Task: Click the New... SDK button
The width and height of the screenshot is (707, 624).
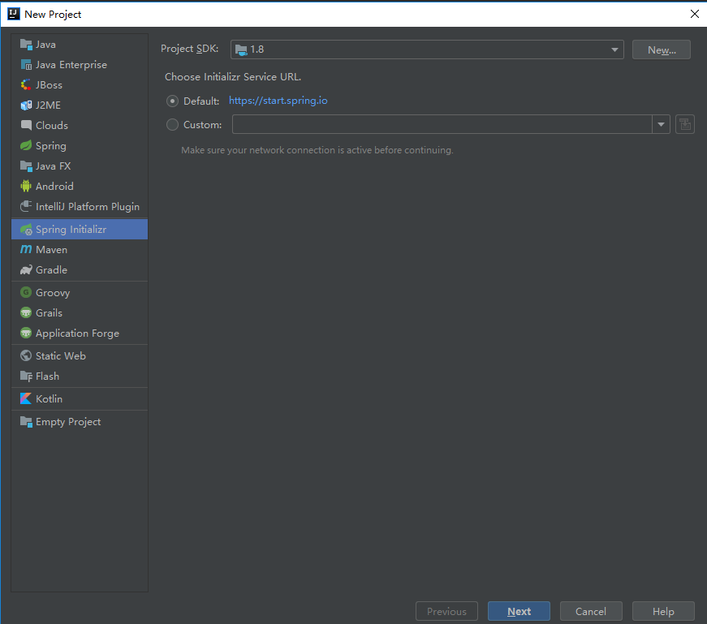Action: click(x=662, y=49)
